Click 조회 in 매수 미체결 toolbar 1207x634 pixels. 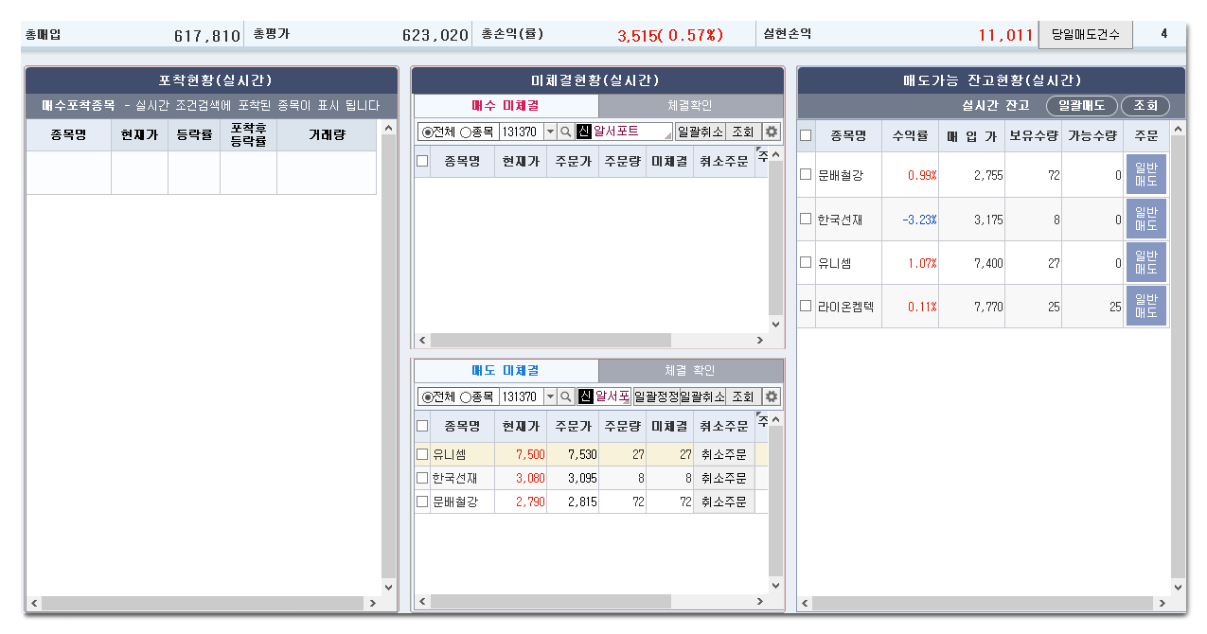(743, 132)
